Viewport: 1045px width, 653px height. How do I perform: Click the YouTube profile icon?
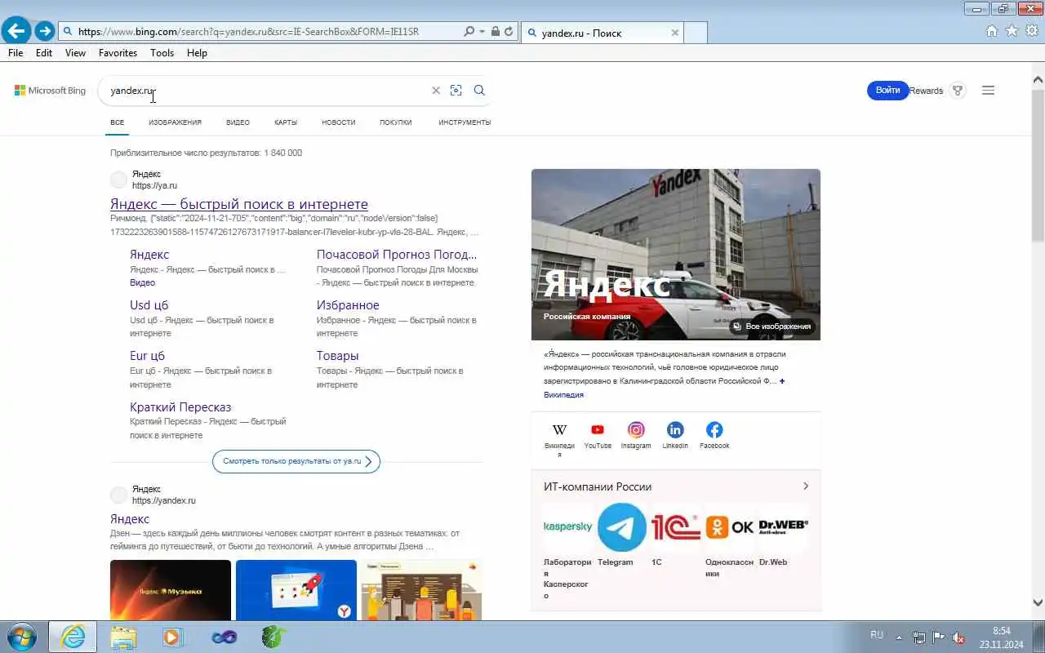tap(598, 430)
